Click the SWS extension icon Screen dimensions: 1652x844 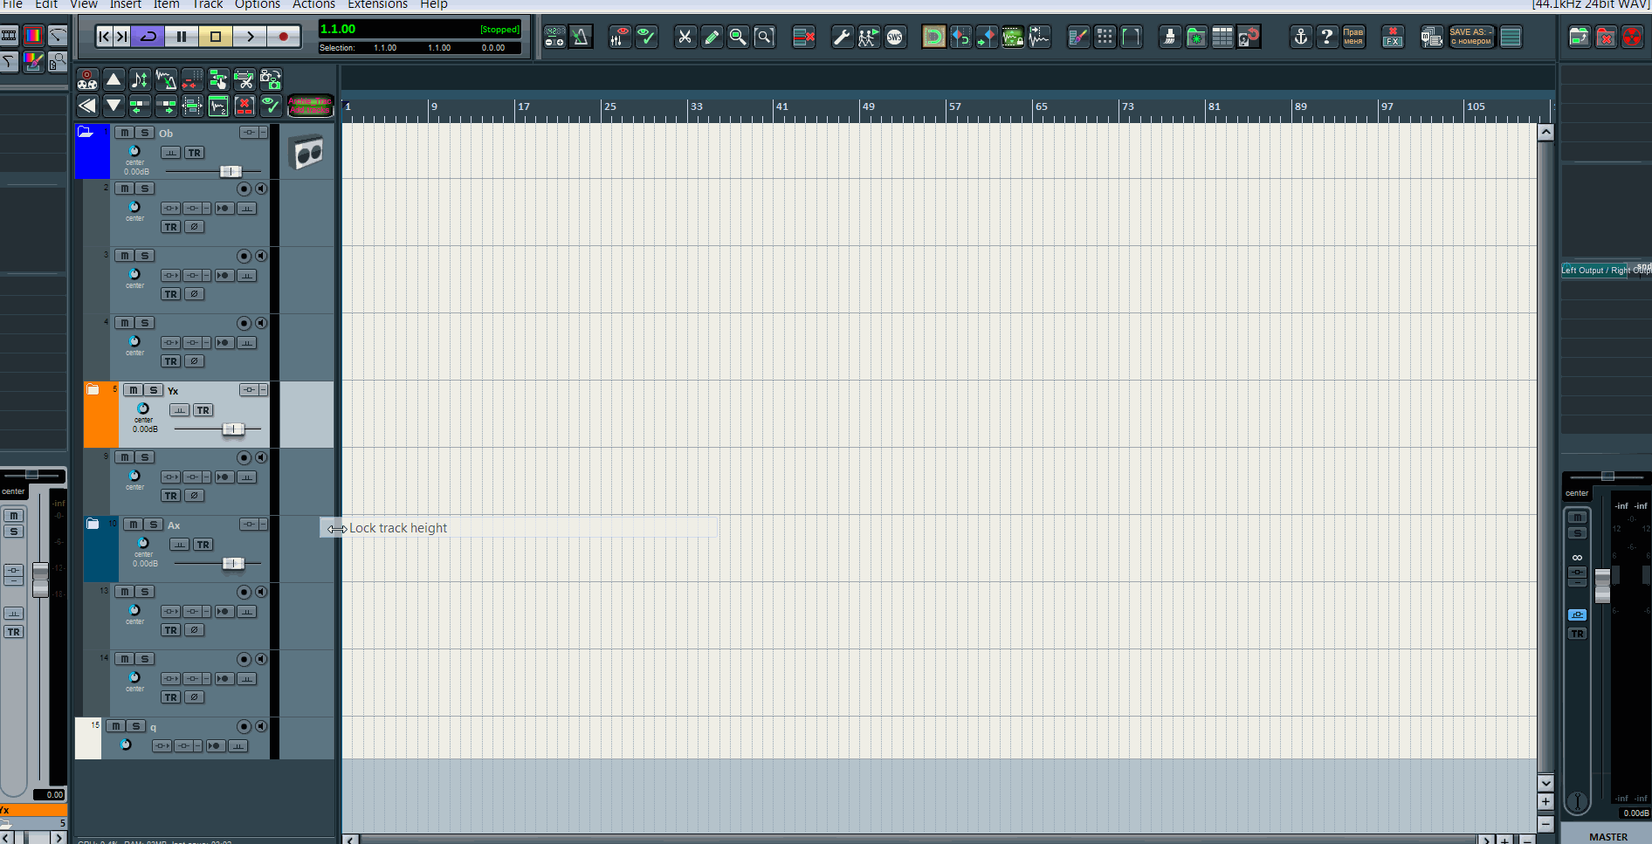895,37
